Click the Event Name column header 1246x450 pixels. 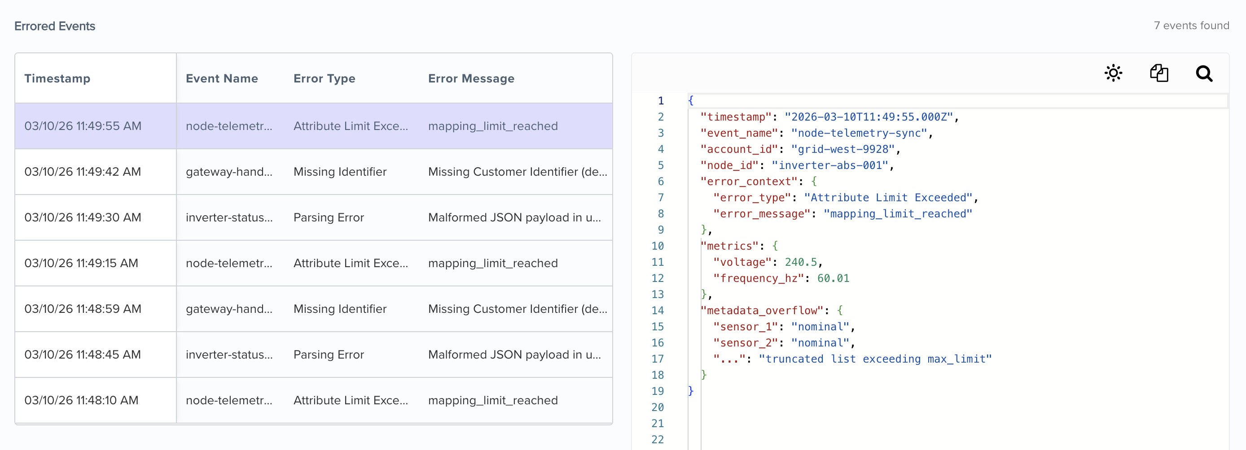(x=222, y=78)
